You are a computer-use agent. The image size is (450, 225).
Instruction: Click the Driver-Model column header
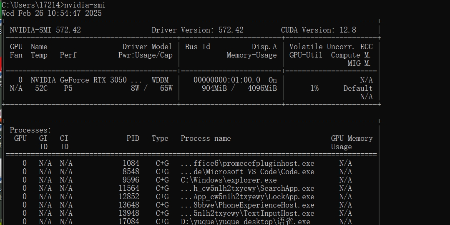(x=148, y=47)
